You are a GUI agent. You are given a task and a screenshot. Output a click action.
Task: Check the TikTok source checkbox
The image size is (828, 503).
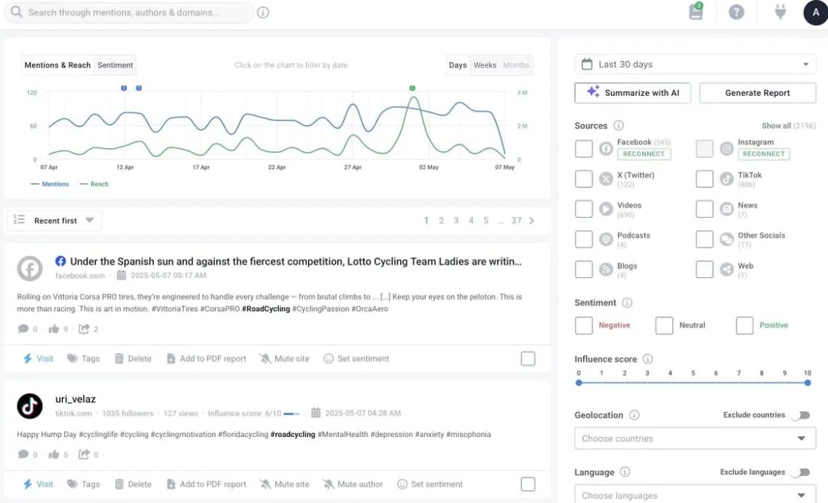pos(705,179)
